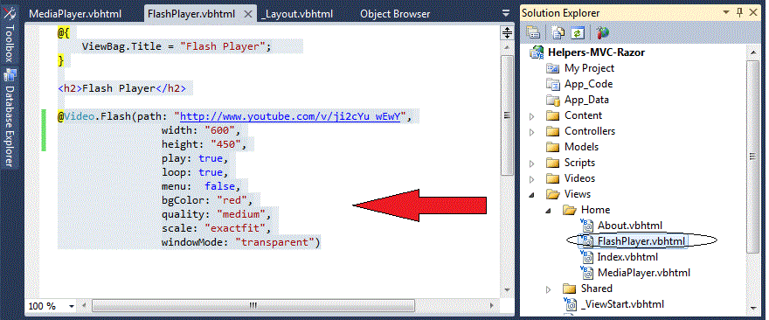
Task: Click the Show All Files icon
Action: pos(559,33)
